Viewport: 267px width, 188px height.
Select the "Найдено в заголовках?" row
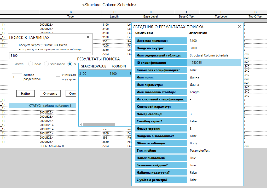(188, 136)
